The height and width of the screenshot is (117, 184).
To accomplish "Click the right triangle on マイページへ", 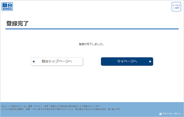I will [x=150, y=62].
